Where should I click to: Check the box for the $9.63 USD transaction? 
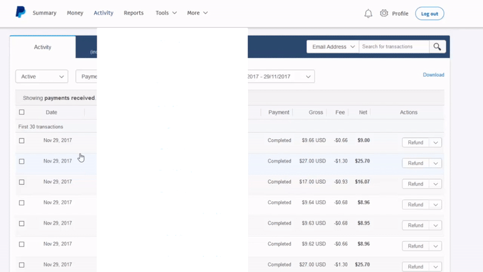tap(22, 223)
